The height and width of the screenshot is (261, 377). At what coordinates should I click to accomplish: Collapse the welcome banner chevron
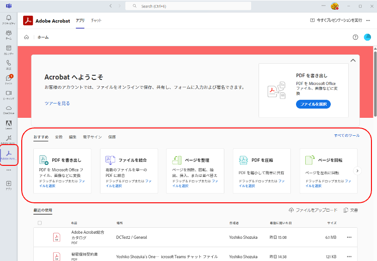(x=353, y=60)
